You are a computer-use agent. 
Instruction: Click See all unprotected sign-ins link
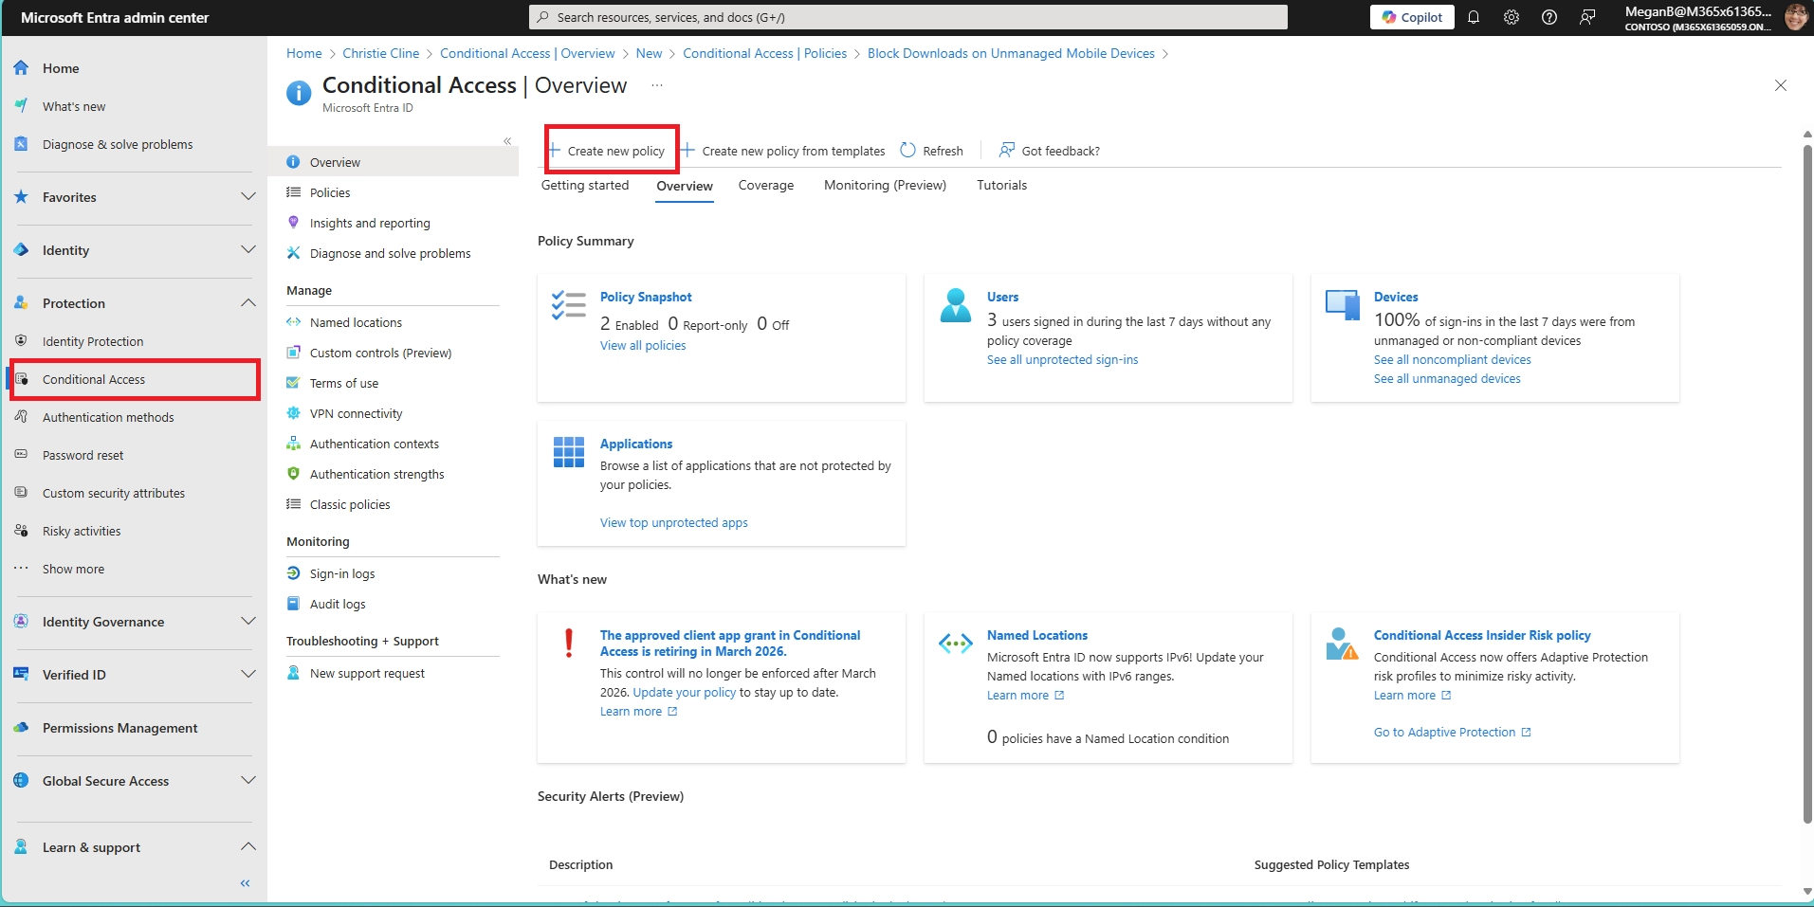click(1062, 360)
